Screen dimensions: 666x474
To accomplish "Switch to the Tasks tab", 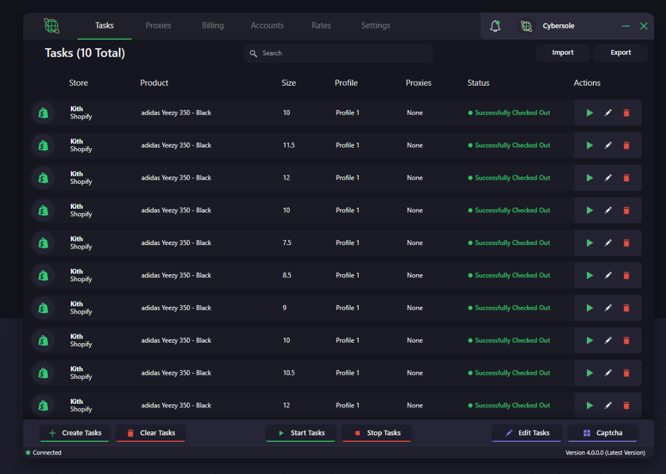I will [105, 26].
